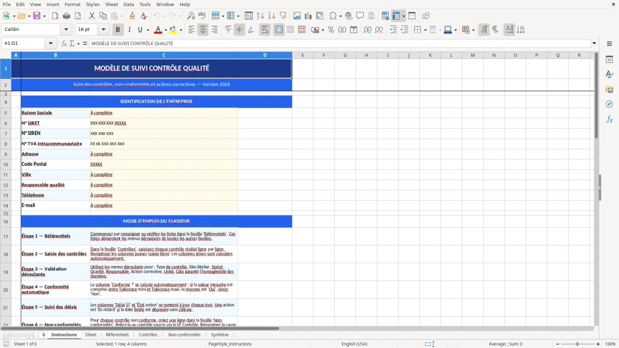This screenshot has width=619, height=348.
Task: Open the Navigator from sidebar
Action: pos(609,104)
